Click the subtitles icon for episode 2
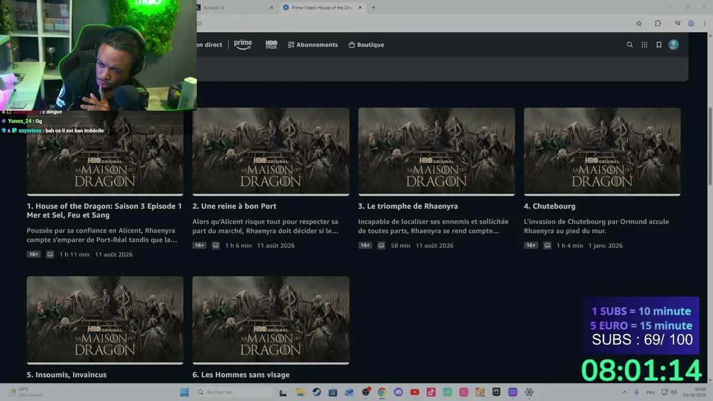The image size is (713, 401). pyautogui.click(x=216, y=246)
